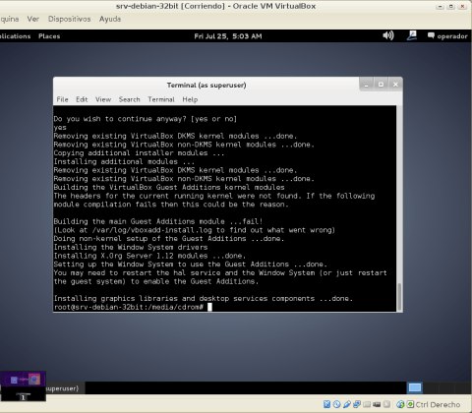This screenshot has height=413, width=472.
Task: Open the Terminal View menu
Action: 103,99
